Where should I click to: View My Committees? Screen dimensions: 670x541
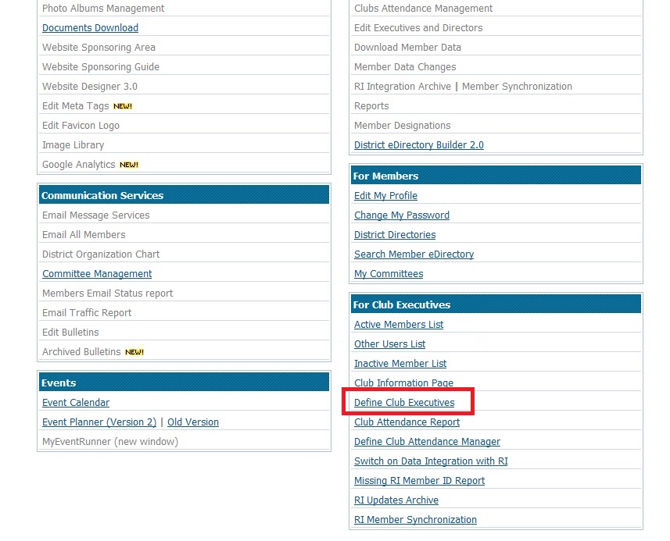(389, 274)
